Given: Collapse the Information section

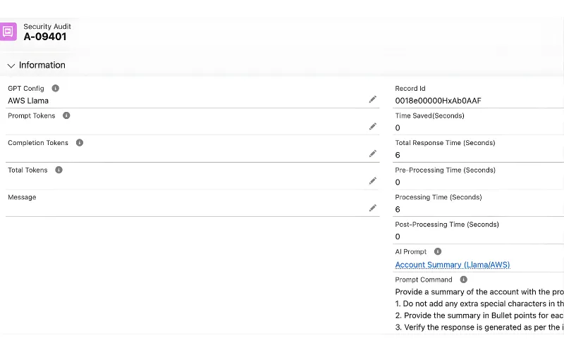Looking at the screenshot, I should click(x=11, y=65).
